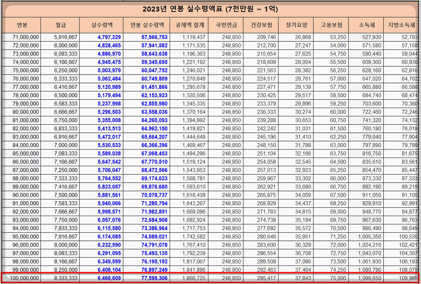Select the 연봉 실수령액 column header
The image size is (421, 284).
[147, 25]
